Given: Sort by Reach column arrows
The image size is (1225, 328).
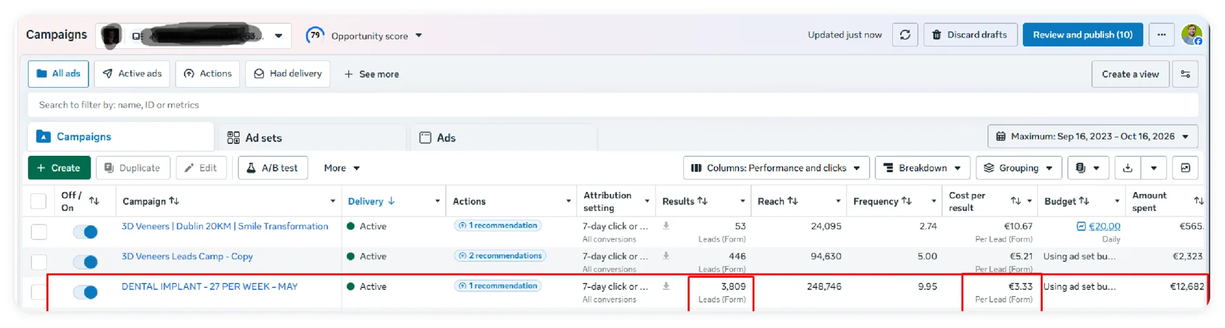Looking at the screenshot, I should pos(793,201).
